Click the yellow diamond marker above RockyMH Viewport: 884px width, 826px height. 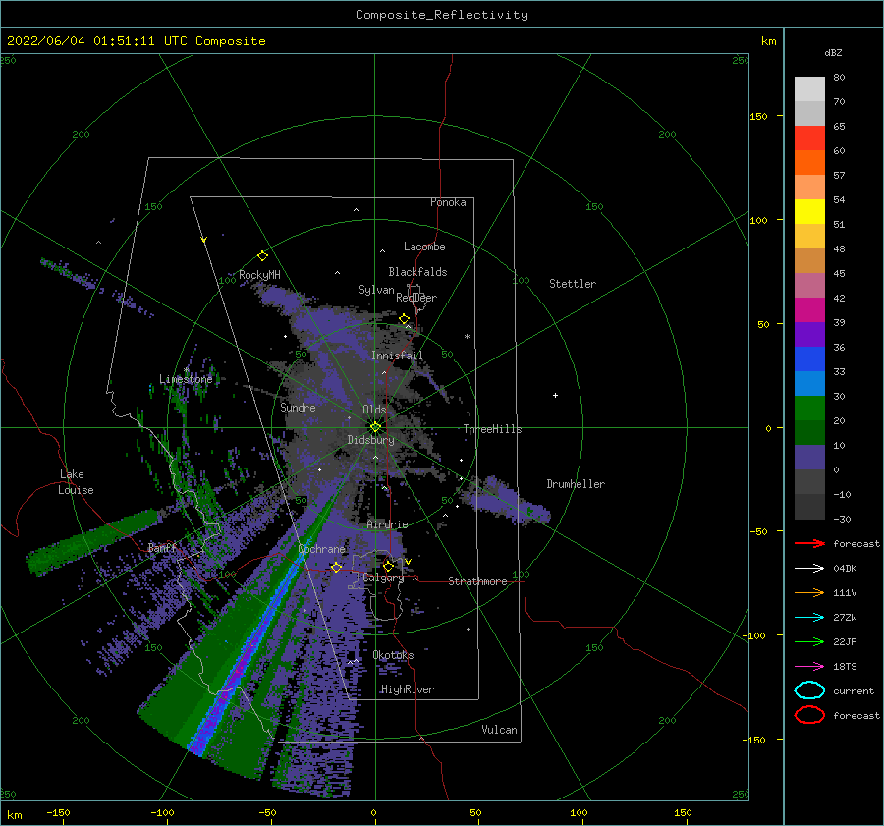pyautogui.click(x=262, y=256)
